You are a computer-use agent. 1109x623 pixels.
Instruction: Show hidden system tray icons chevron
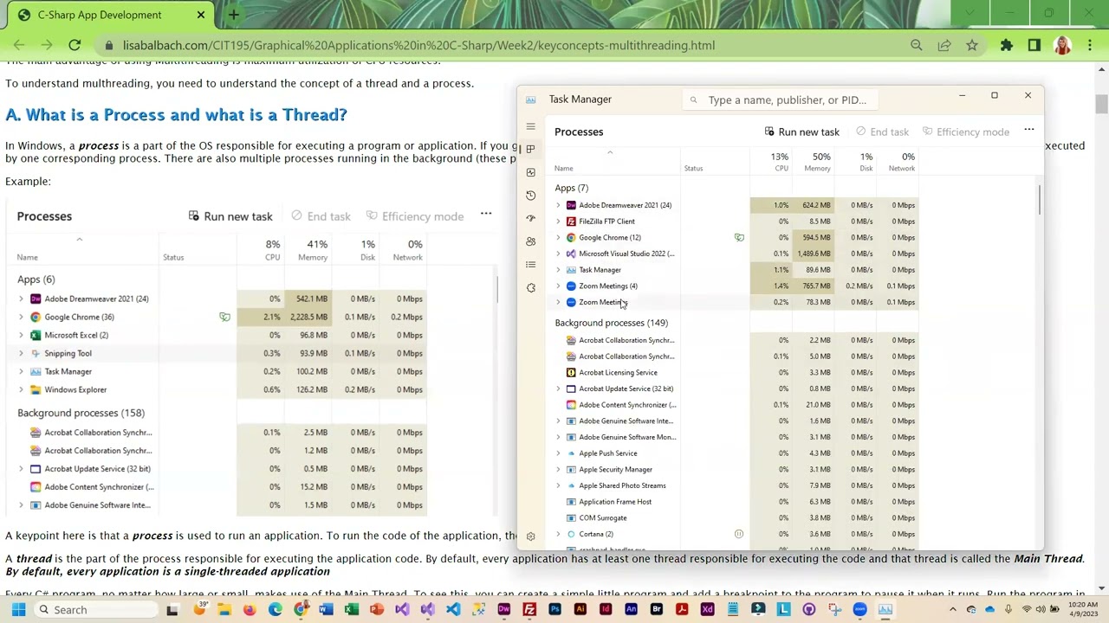click(954, 609)
